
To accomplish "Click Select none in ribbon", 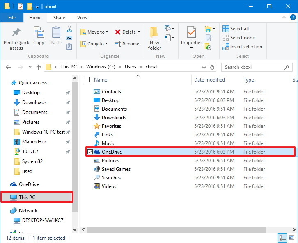I will coord(239,38).
